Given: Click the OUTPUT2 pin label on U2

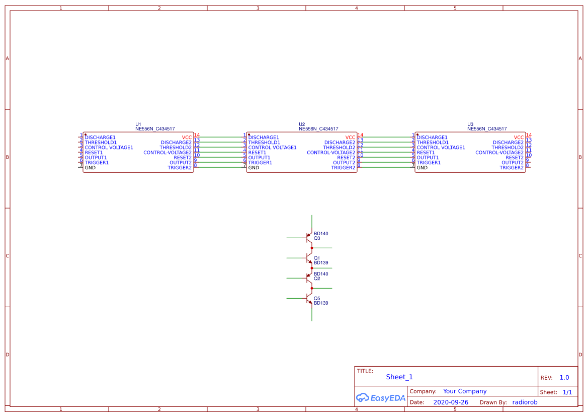Looking at the screenshot, I should (x=344, y=163).
